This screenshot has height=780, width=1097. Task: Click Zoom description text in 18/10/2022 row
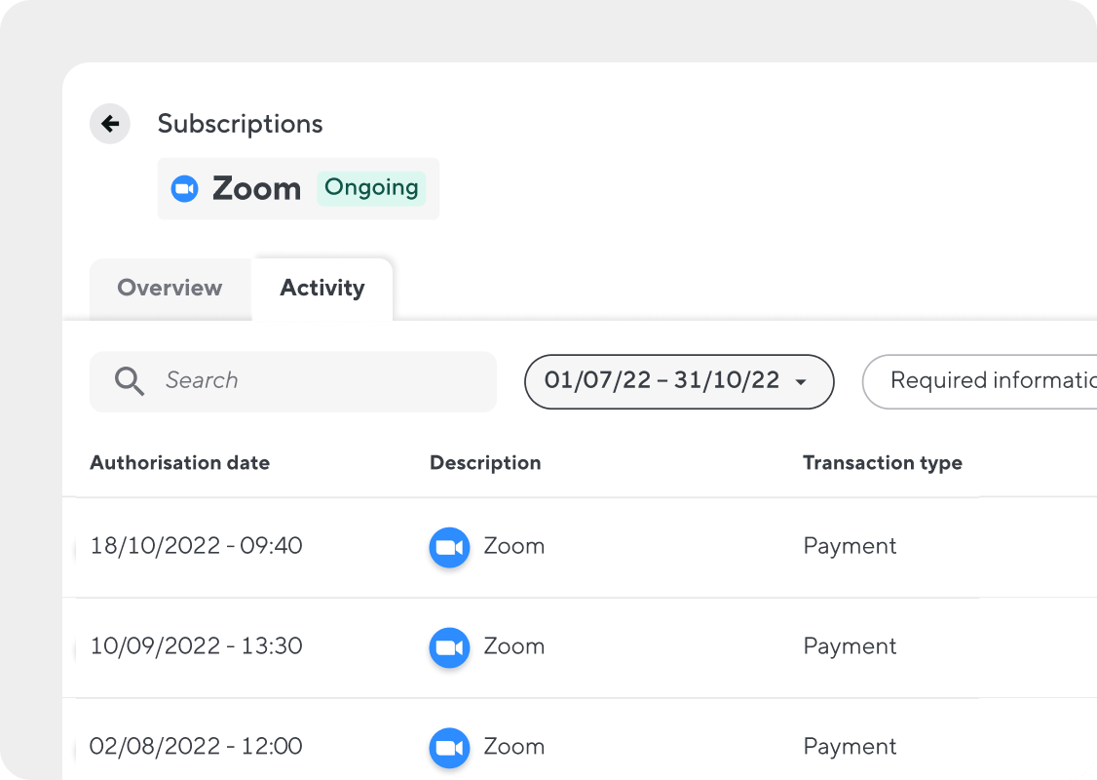pos(514,546)
